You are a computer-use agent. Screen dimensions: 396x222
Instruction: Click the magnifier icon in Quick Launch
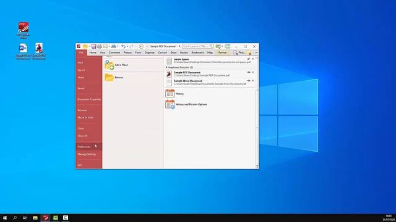point(211,46)
